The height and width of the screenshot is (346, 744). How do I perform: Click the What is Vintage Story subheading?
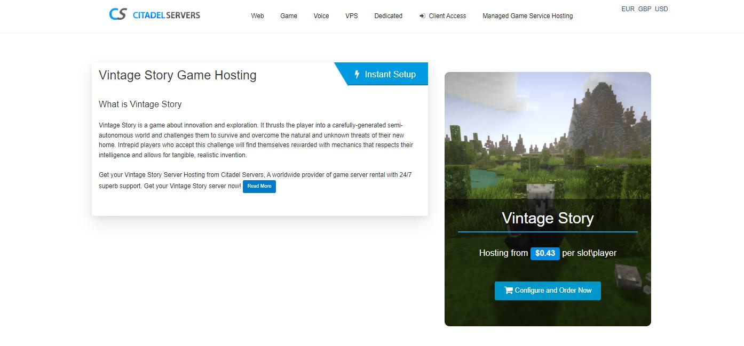[x=140, y=104]
